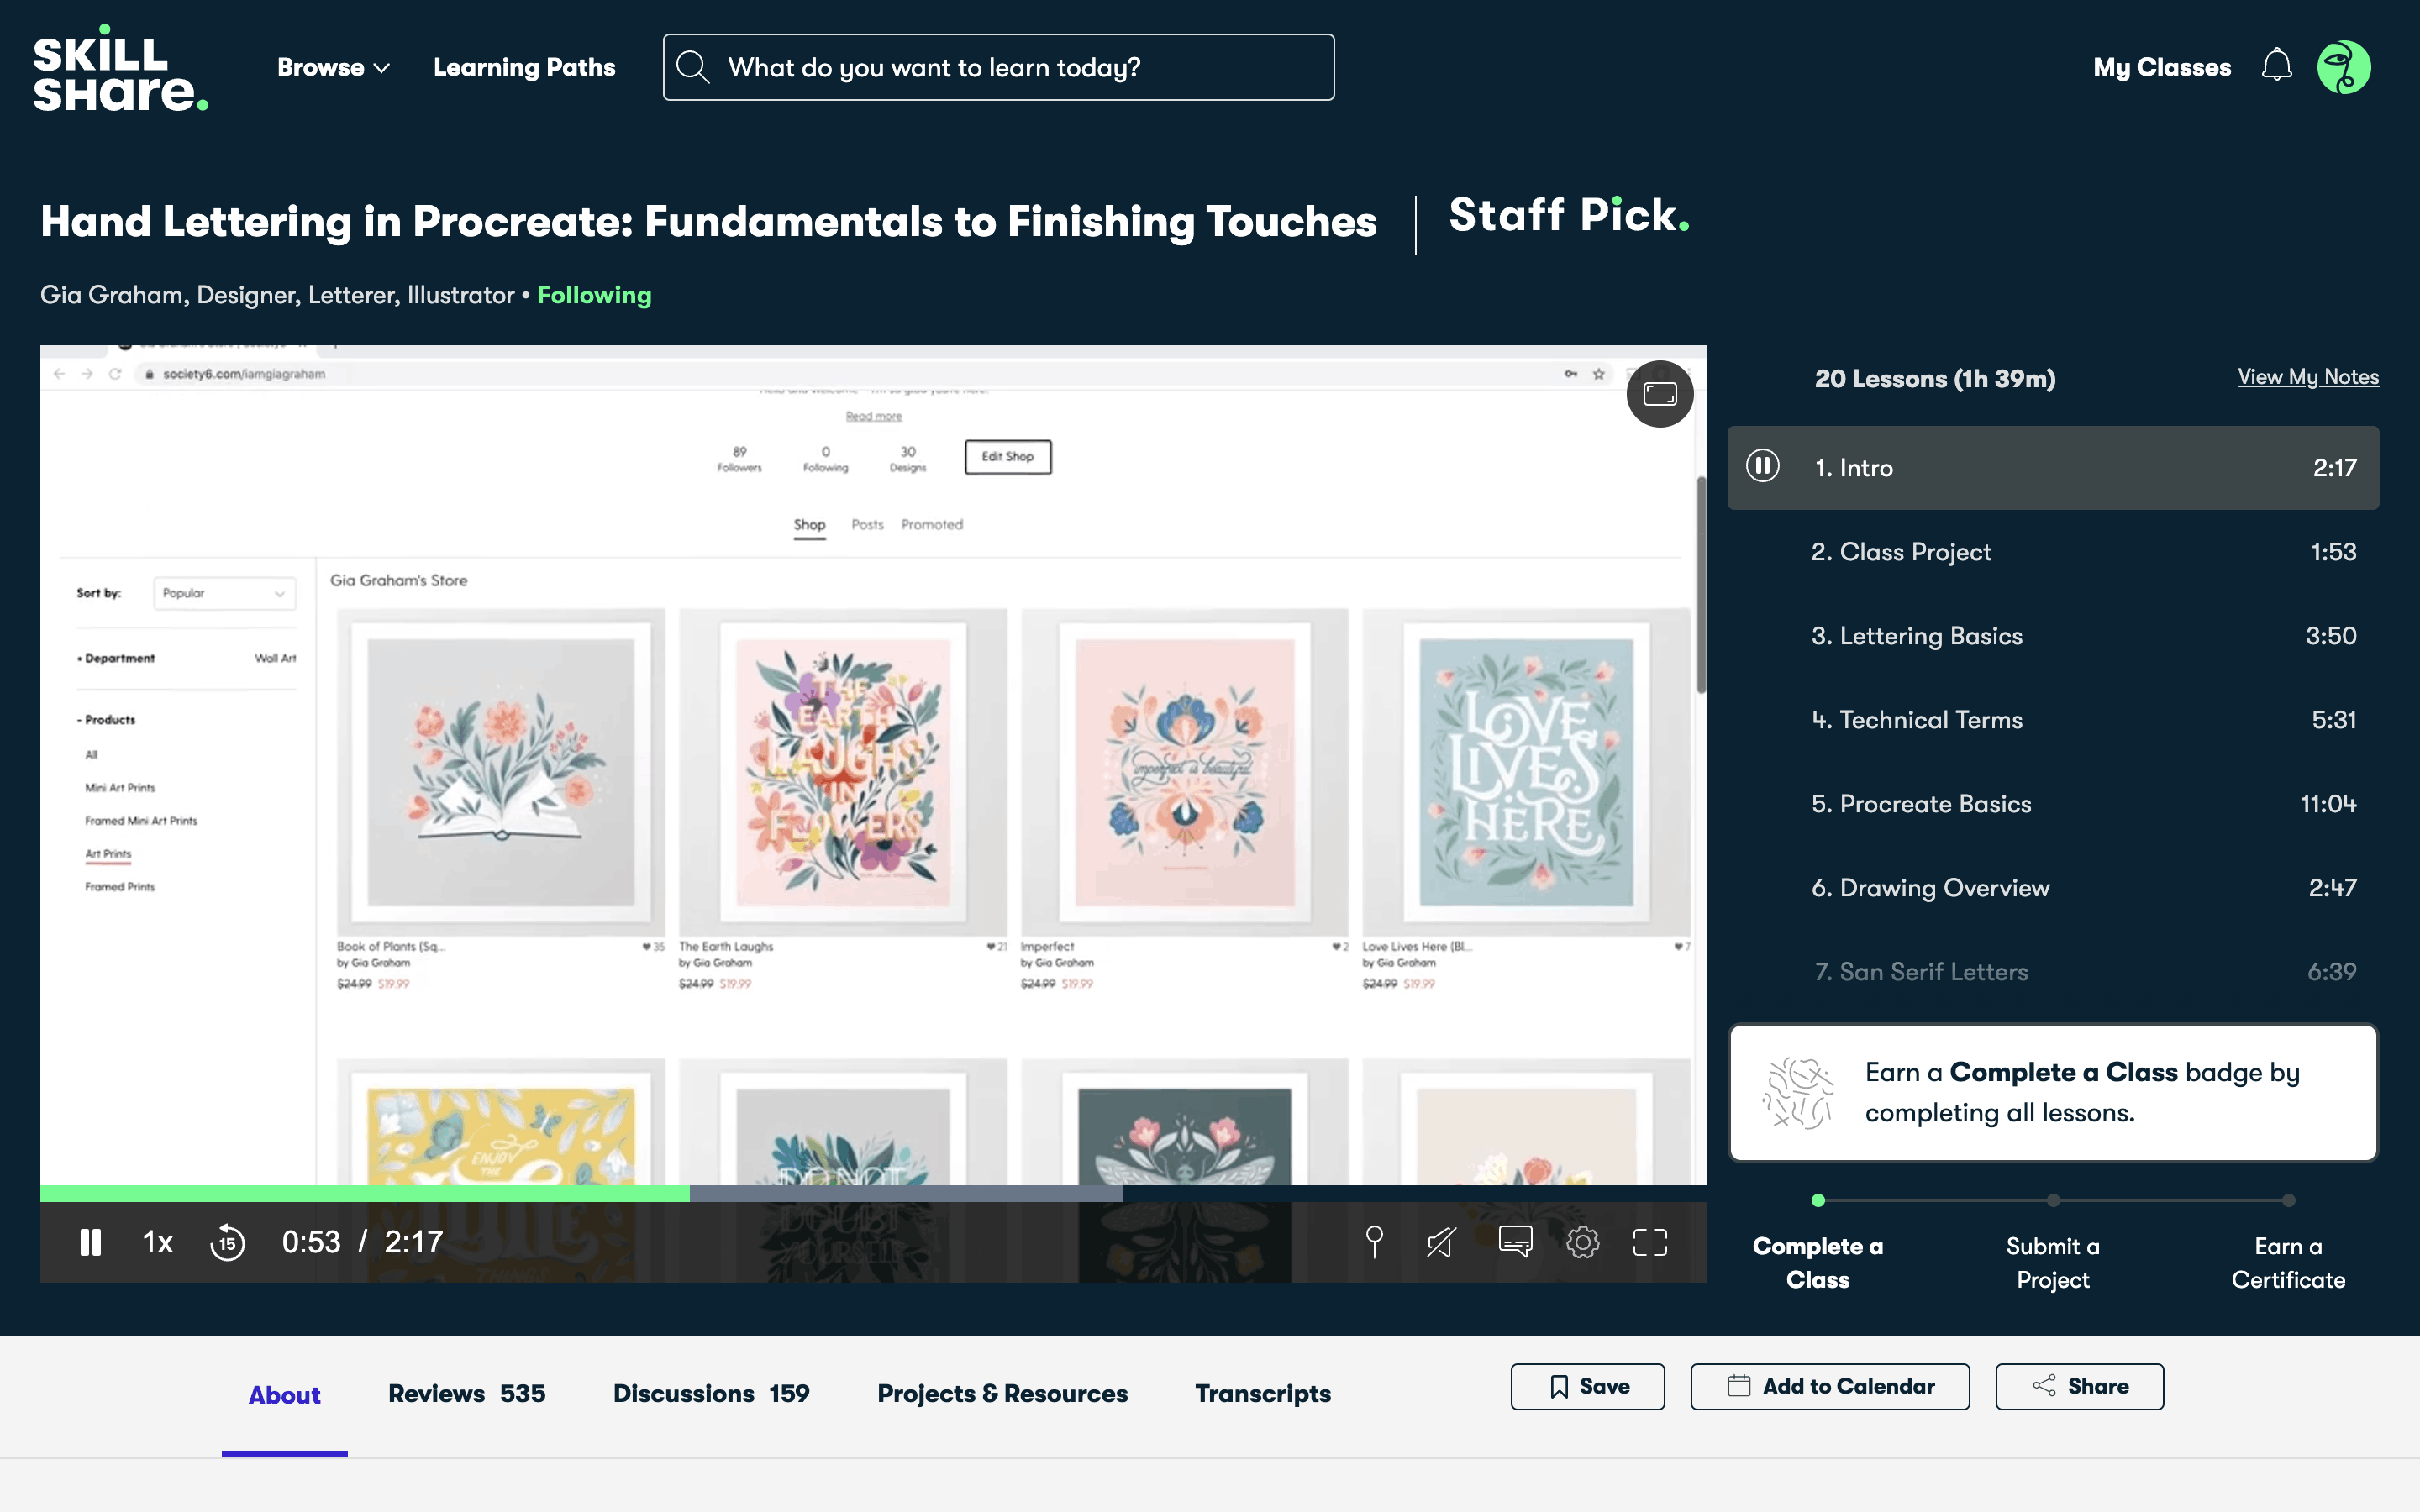
Task: Expand the Browse dropdown menu
Action: coord(332,67)
